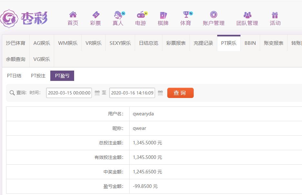Switch to the 余额查询 tab

tap(15, 59)
